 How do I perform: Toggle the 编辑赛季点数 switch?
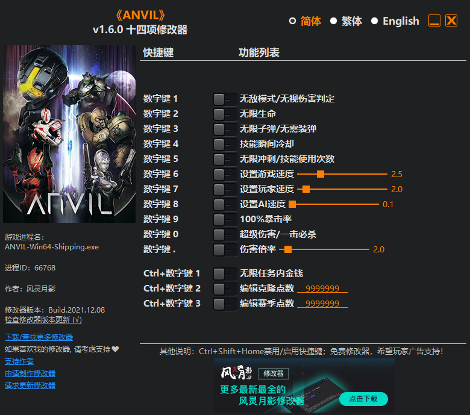(x=225, y=304)
